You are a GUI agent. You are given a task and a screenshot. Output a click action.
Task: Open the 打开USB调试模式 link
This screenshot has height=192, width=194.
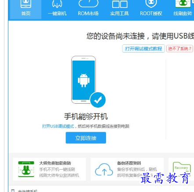click(x=58, y=126)
